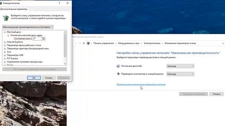The image size is (225, 126).
Task: Click Восстановить параметры по умолчанию button
Action: 34,69
